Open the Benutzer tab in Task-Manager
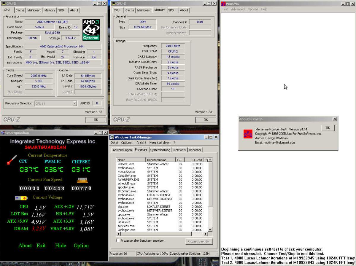356x266 pixels. 195,150
